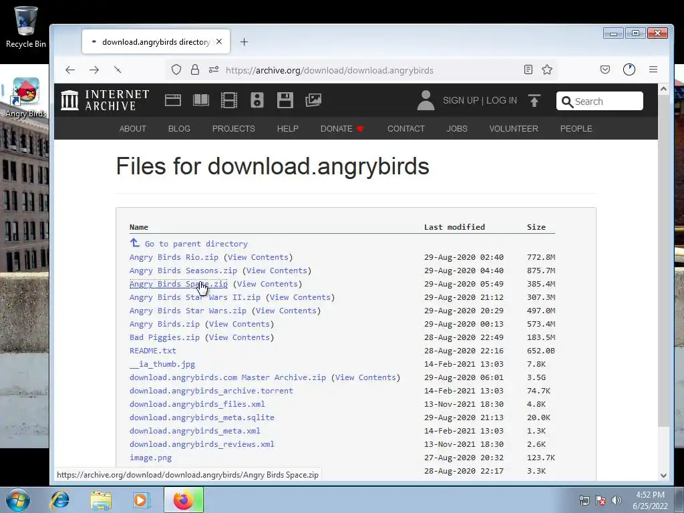View site security via the padlock icon
684x513 pixels.
point(195,69)
